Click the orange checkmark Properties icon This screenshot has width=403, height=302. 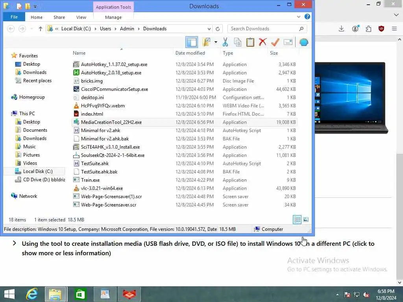[x=275, y=42]
